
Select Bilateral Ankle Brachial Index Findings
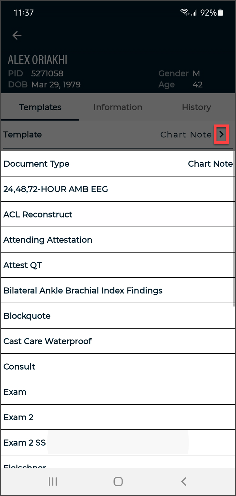pyautogui.click(x=83, y=291)
